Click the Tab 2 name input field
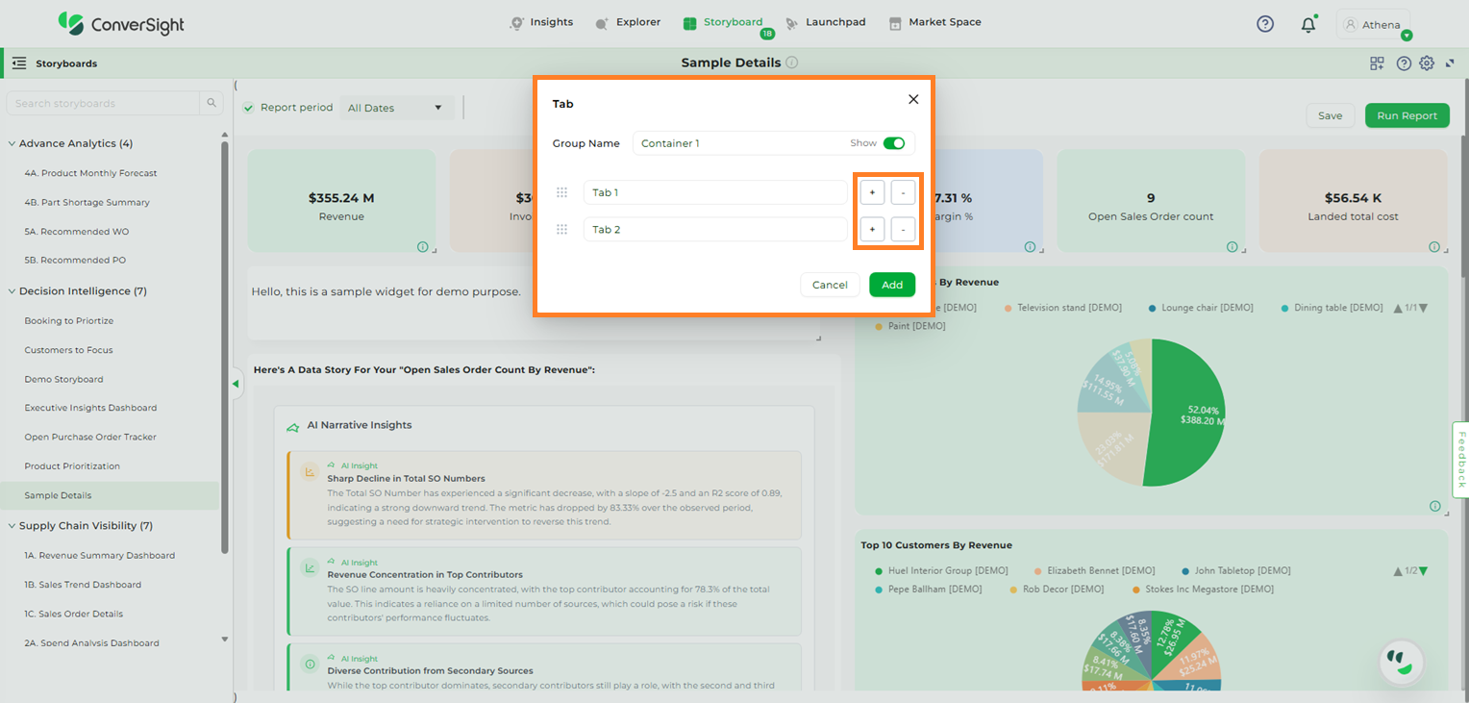Image resolution: width=1469 pixels, height=703 pixels. tap(714, 229)
